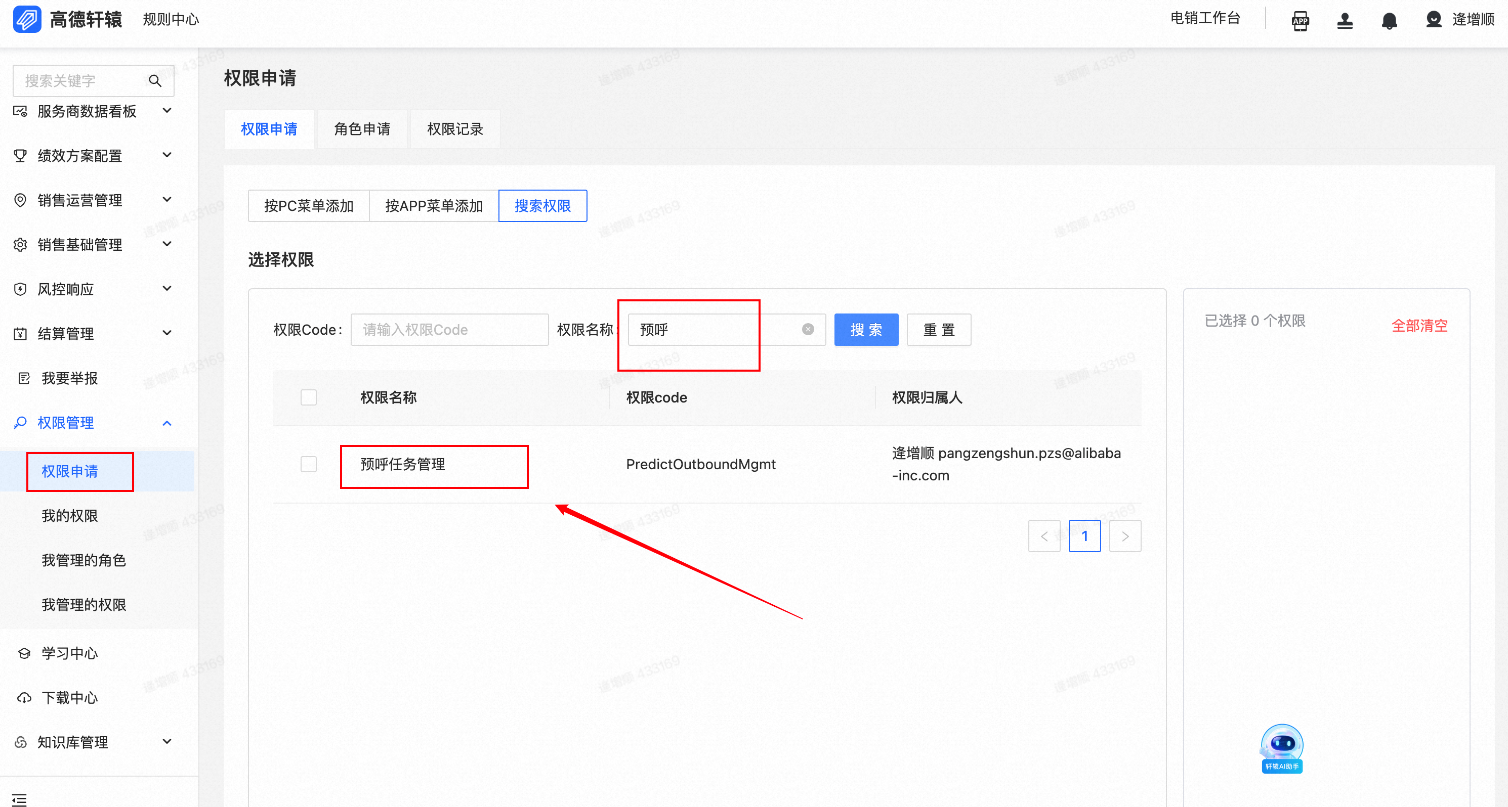This screenshot has height=807, width=1508.
Task: Click the 我要举报 report icon
Action: [x=25, y=378]
